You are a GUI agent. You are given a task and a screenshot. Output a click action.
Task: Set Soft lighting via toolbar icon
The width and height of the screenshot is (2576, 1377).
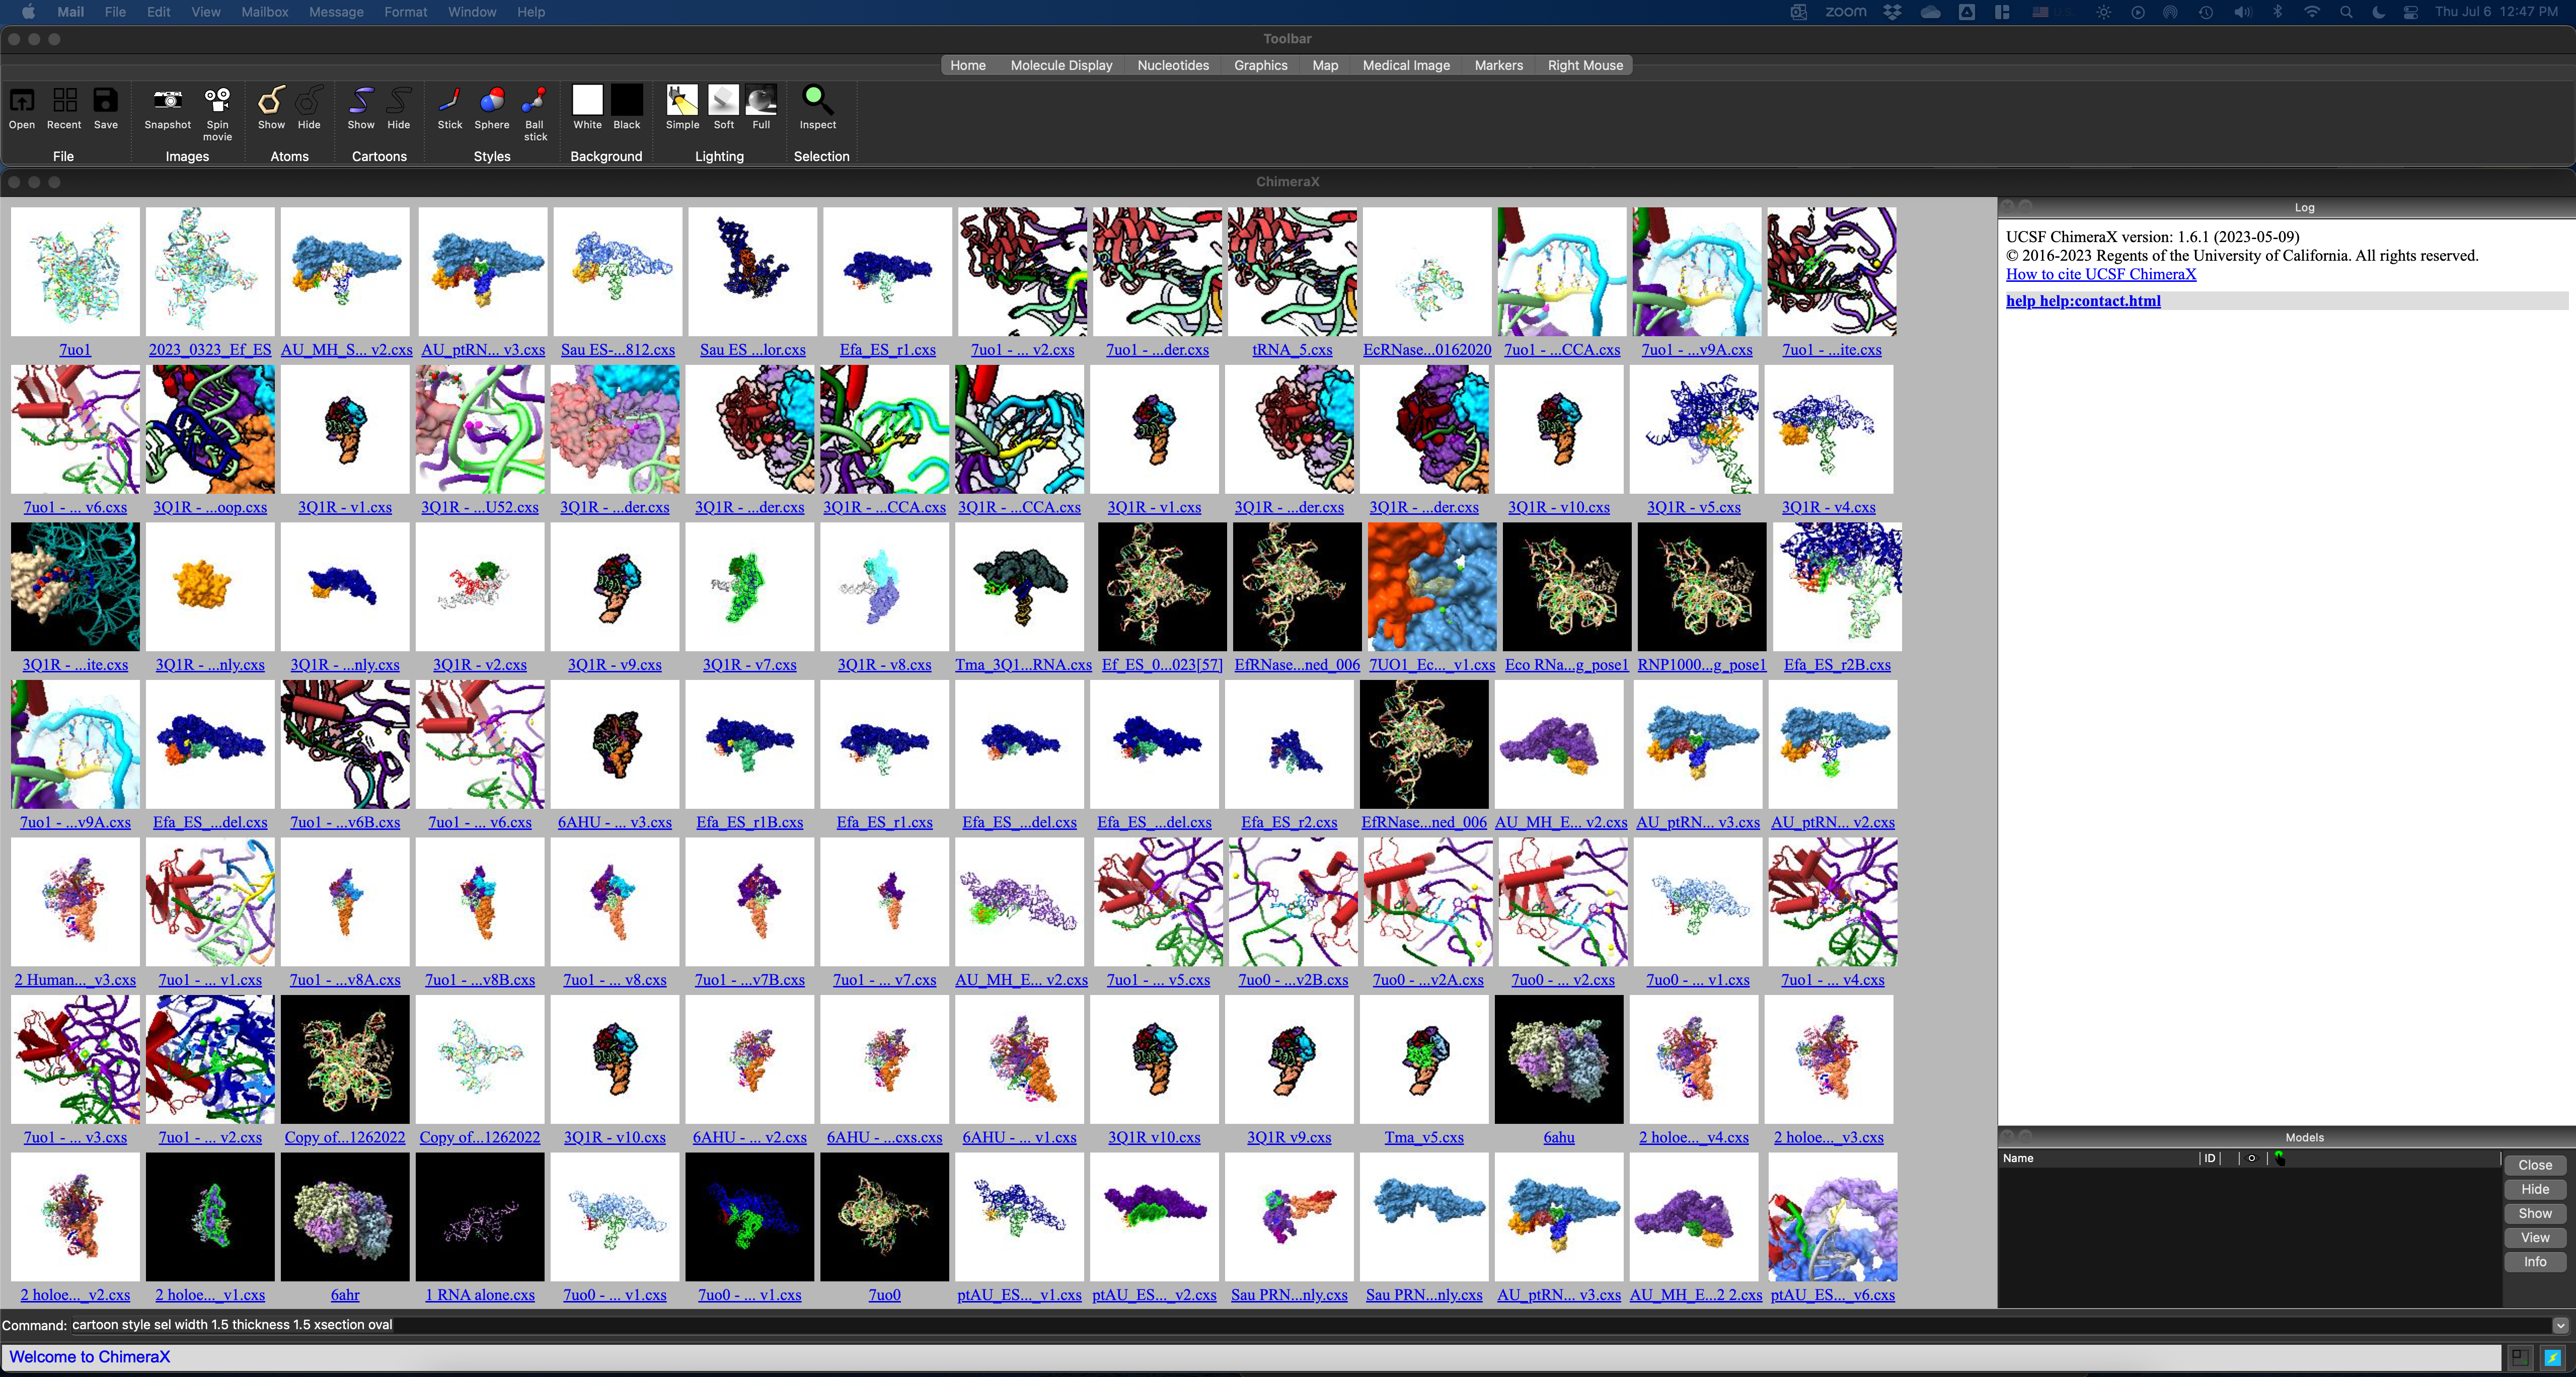[x=723, y=100]
